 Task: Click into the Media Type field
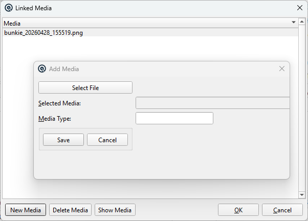click(174, 118)
